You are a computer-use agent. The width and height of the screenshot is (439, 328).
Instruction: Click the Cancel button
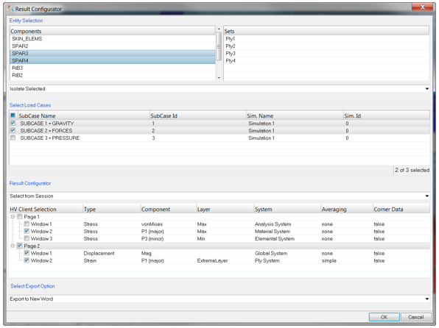coord(415,317)
